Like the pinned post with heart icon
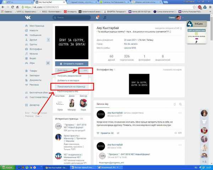The width and height of the screenshot is (213, 170). coord(98,133)
